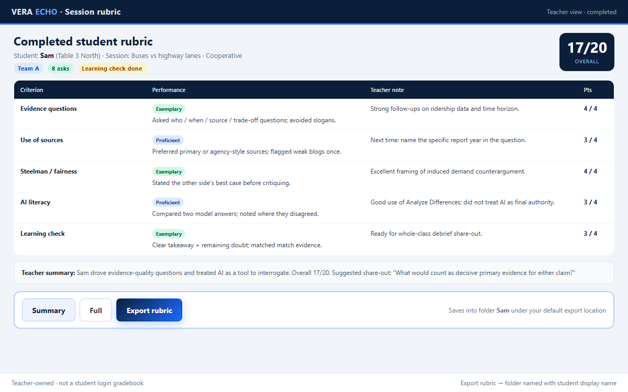The image size is (628, 392).
Task: Click the 3 / 4 points for AI literacy
Action: [x=590, y=202]
